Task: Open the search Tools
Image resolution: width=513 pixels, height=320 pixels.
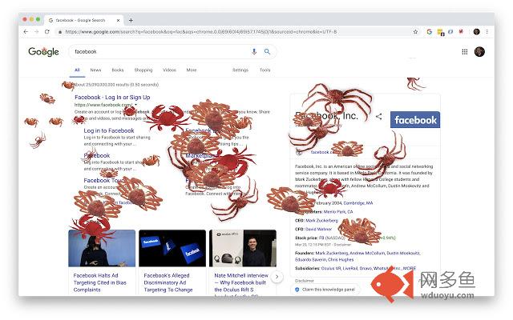Action: click(265, 70)
